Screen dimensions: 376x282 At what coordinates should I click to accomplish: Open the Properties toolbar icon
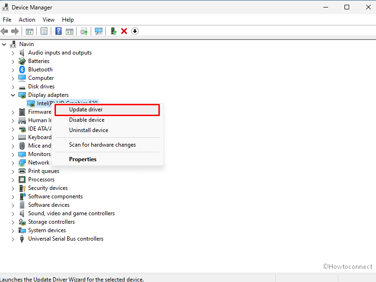[44, 31]
